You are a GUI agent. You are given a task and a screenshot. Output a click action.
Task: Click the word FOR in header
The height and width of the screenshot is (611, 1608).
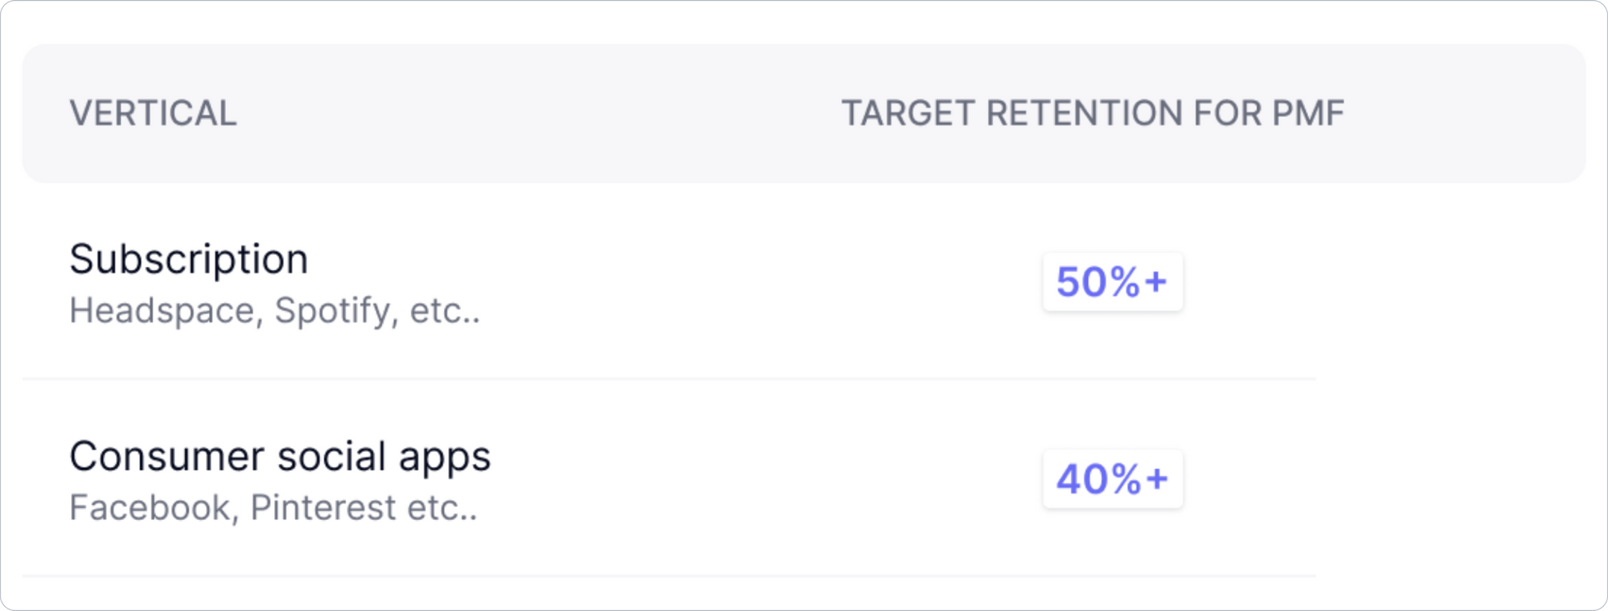tap(1228, 113)
